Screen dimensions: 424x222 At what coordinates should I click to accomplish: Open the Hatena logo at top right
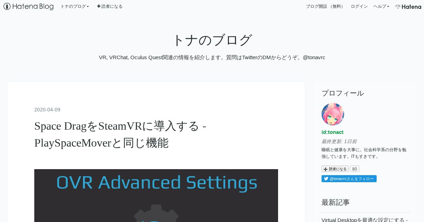coord(408,6)
